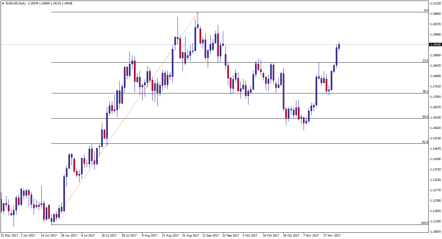Select the 17 Nov 2017 date label
442x239 pixels.
(332, 235)
